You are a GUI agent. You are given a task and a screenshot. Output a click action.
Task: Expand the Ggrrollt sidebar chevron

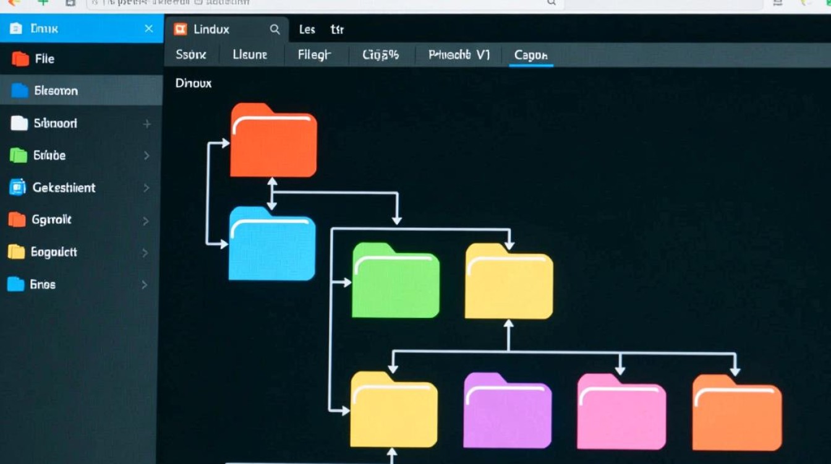coord(146,220)
